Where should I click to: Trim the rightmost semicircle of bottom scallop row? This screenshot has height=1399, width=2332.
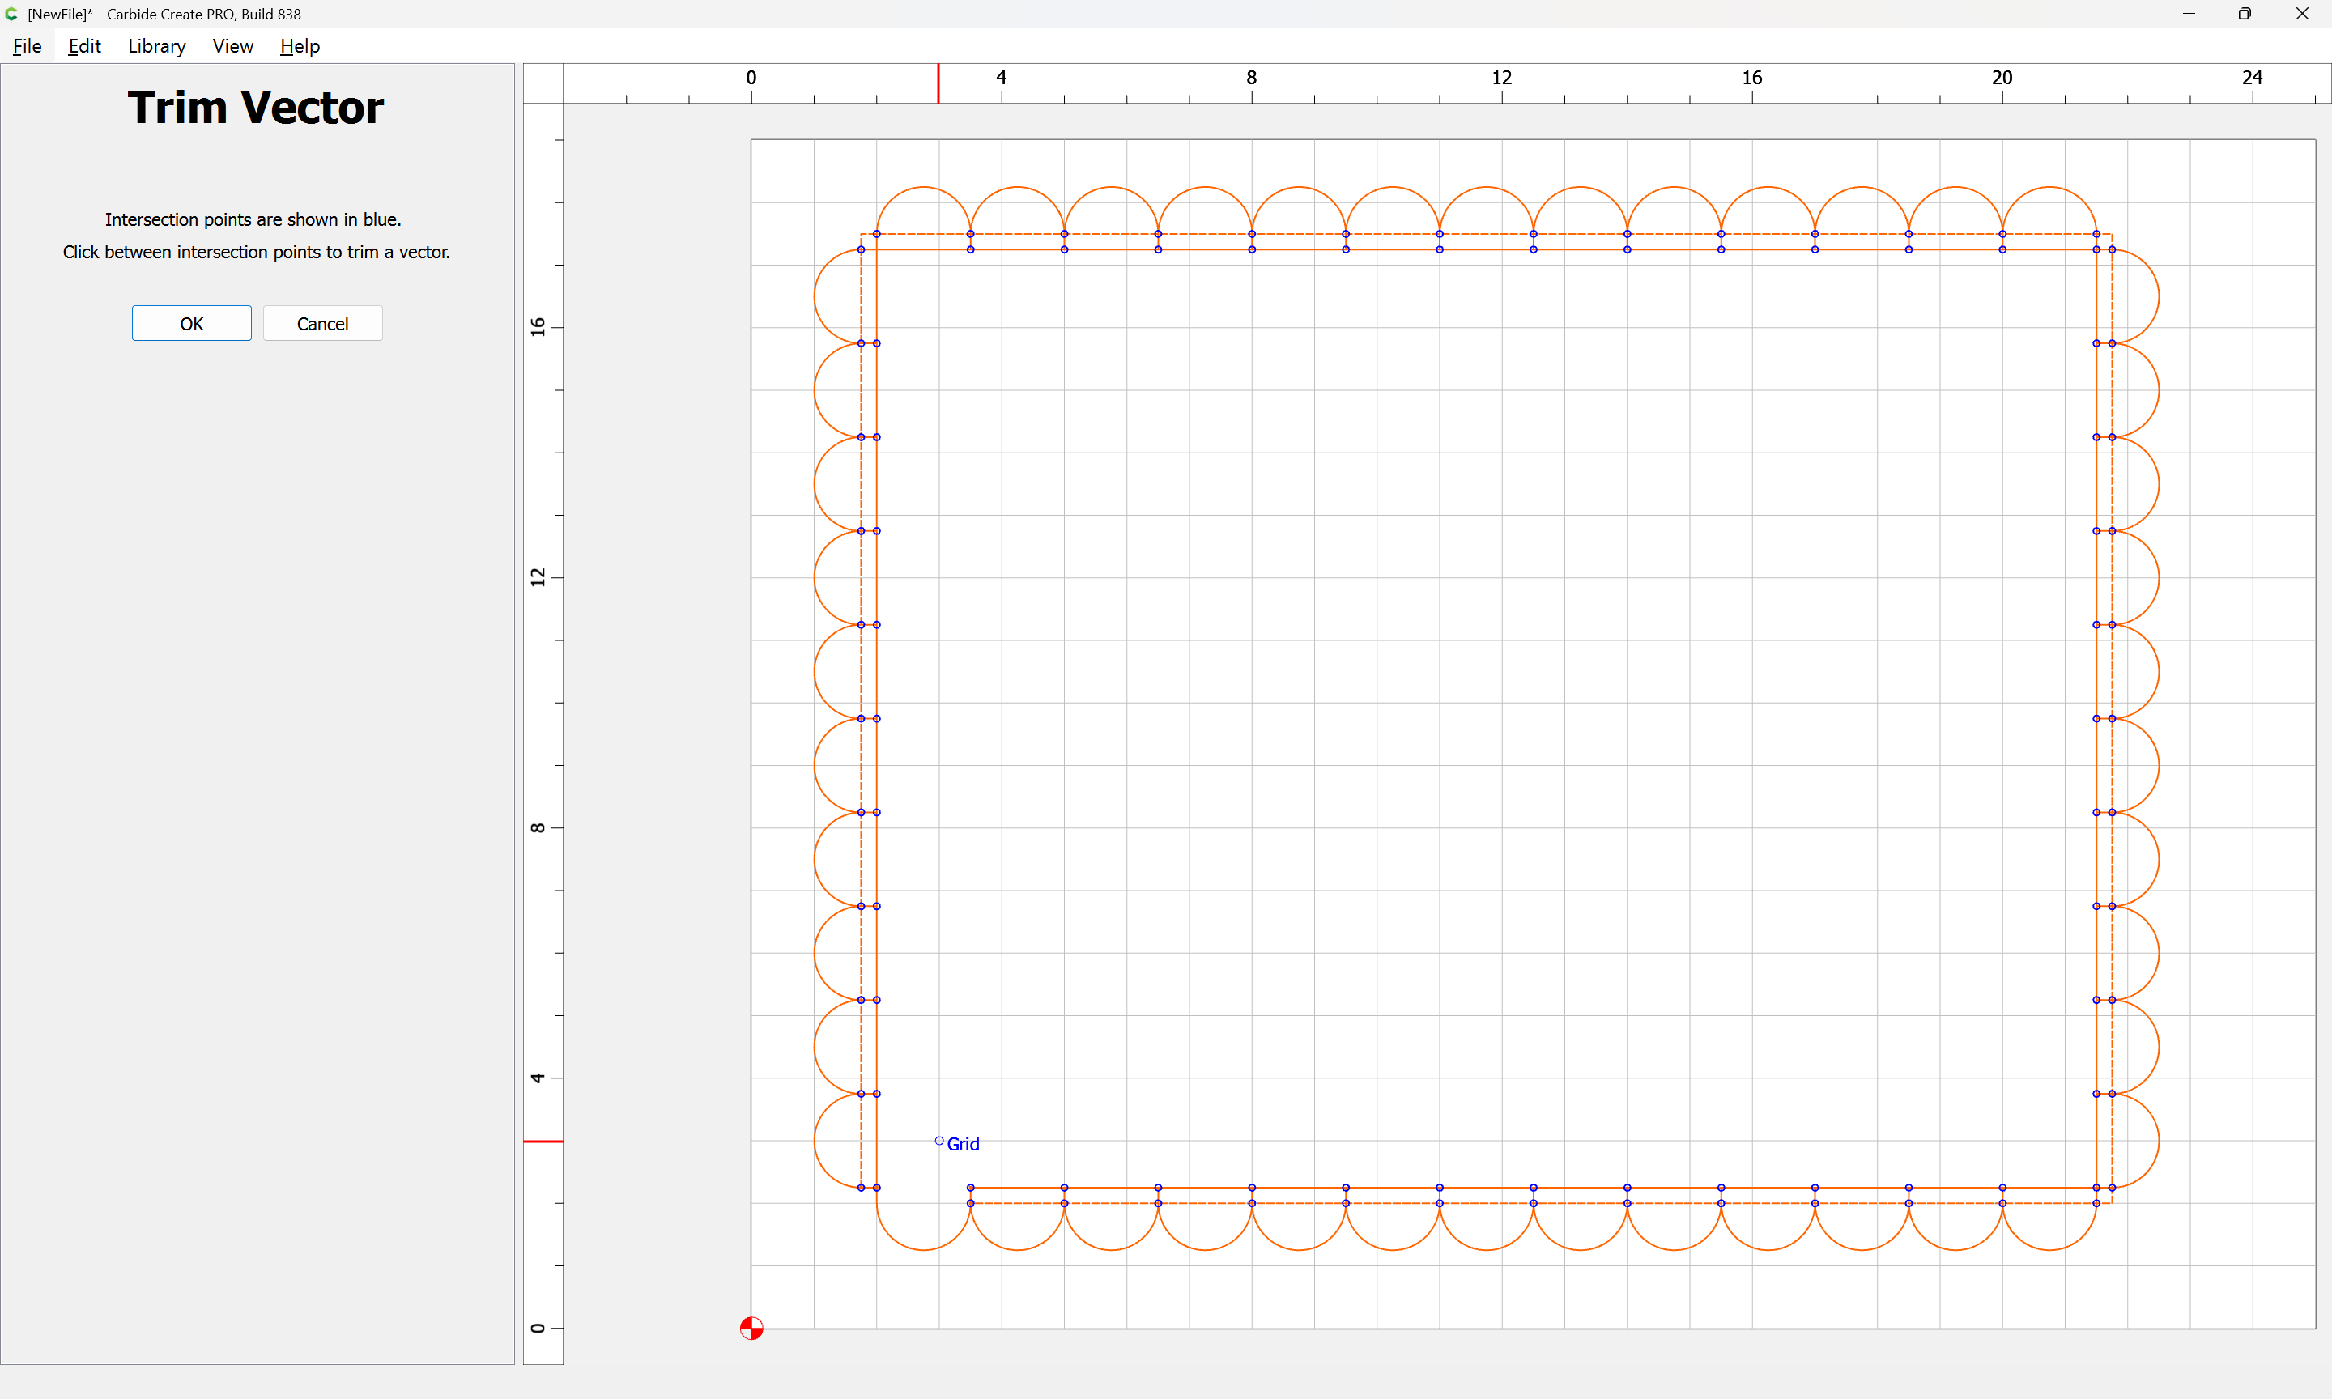pos(2049,1250)
